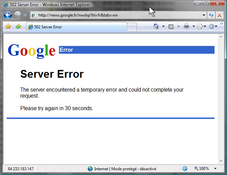Open the feeds dropdown arrow
Viewport: 227px width, 175px height.
click(179, 26)
